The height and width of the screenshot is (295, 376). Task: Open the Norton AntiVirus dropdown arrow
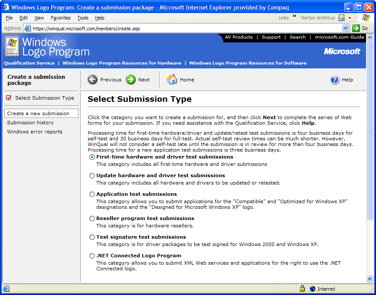pyautogui.click(x=350, y=18)
